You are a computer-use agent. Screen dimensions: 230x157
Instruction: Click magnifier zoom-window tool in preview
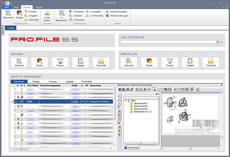(183, 89)
